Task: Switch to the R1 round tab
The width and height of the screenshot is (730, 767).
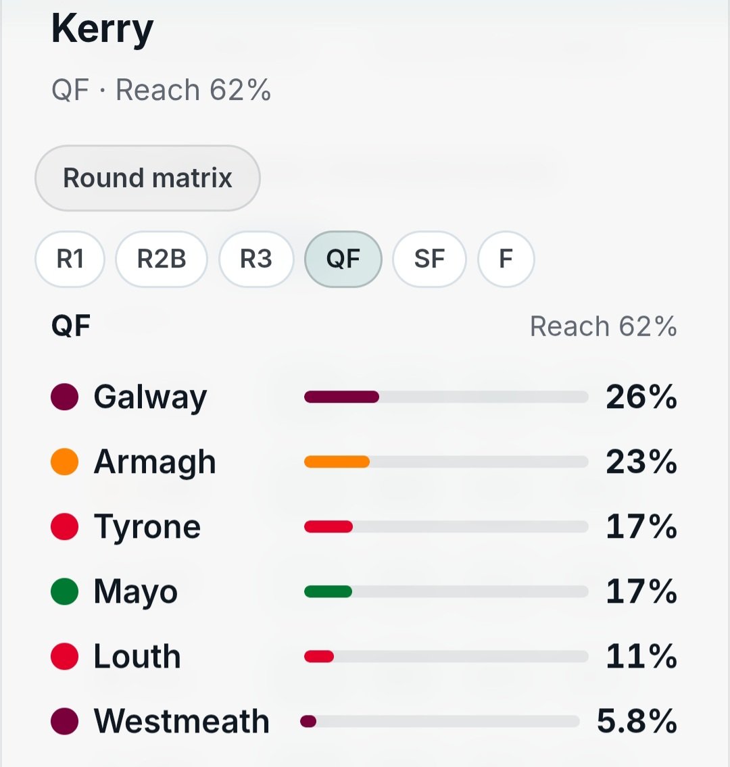Action: tap(70, 259)
